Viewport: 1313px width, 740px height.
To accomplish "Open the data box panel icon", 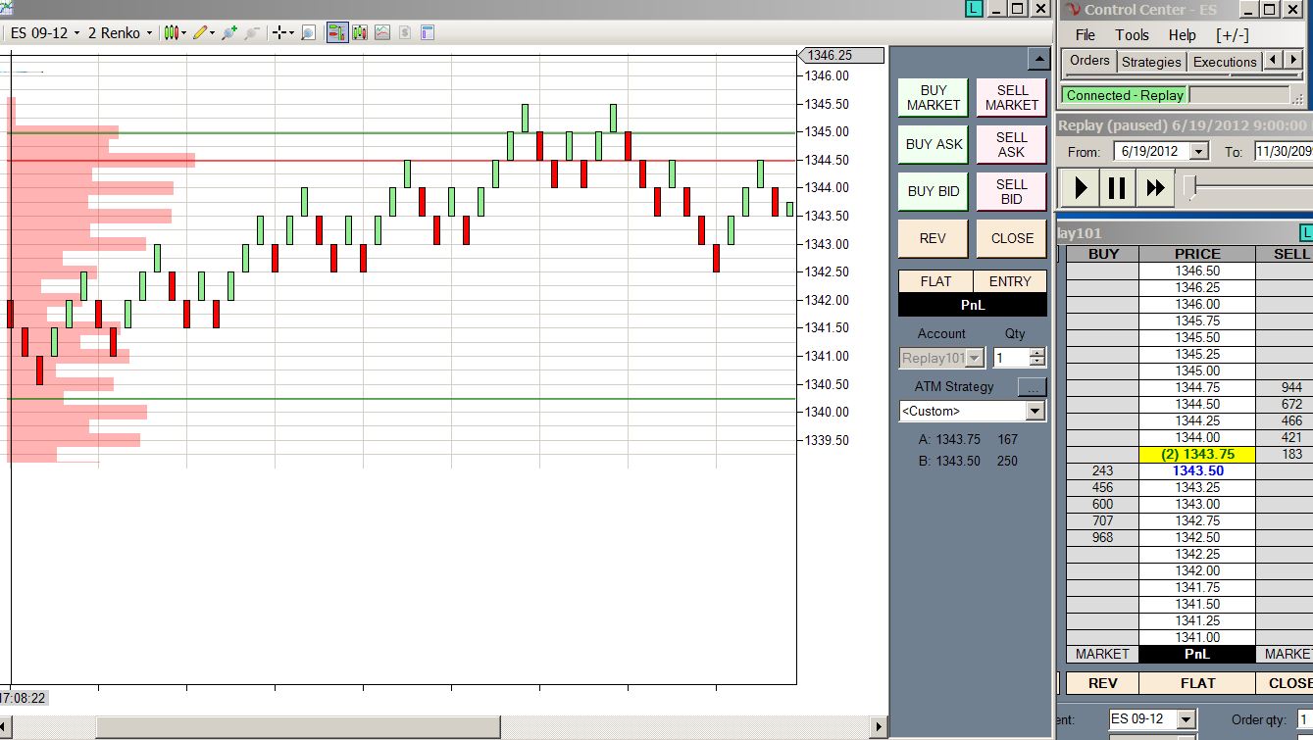I will (x=428, y=32).
